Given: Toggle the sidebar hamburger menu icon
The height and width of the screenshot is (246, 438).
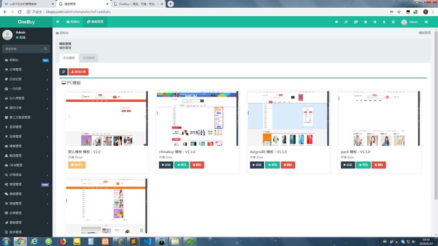Looking at the screenshot, I should 57,22.
